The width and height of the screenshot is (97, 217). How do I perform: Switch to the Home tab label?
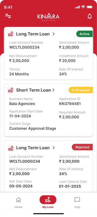click(19, 207)
